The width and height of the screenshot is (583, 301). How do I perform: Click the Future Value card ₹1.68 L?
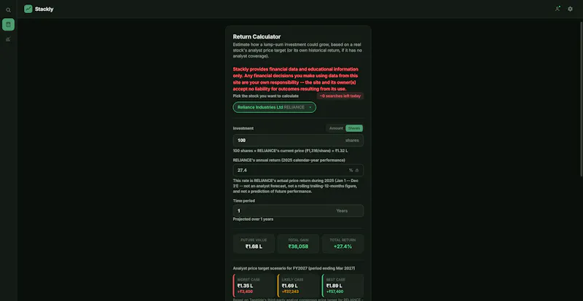[254, 243]
